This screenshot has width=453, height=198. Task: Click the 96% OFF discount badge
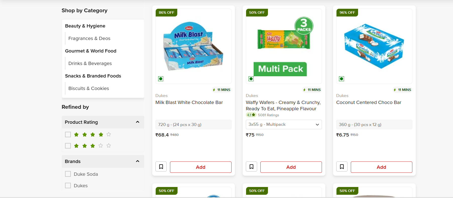[x=347, y=12]
